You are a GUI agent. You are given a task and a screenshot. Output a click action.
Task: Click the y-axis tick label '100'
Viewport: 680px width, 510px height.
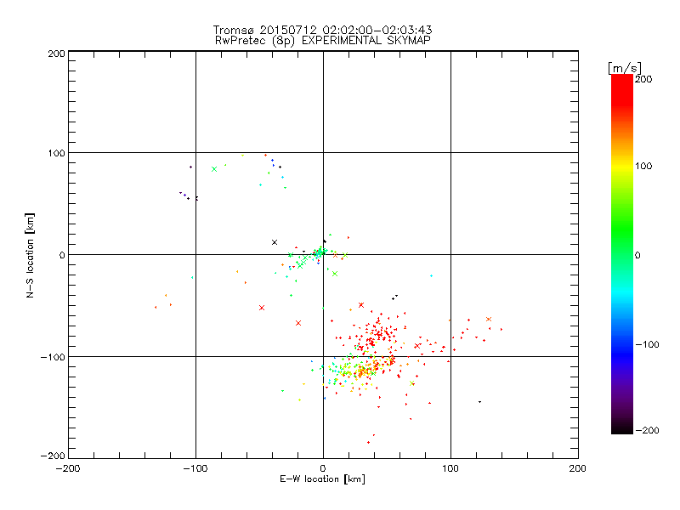point(56,153)
